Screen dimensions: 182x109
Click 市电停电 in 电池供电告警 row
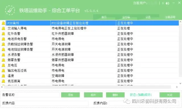[x=58, y=39]
